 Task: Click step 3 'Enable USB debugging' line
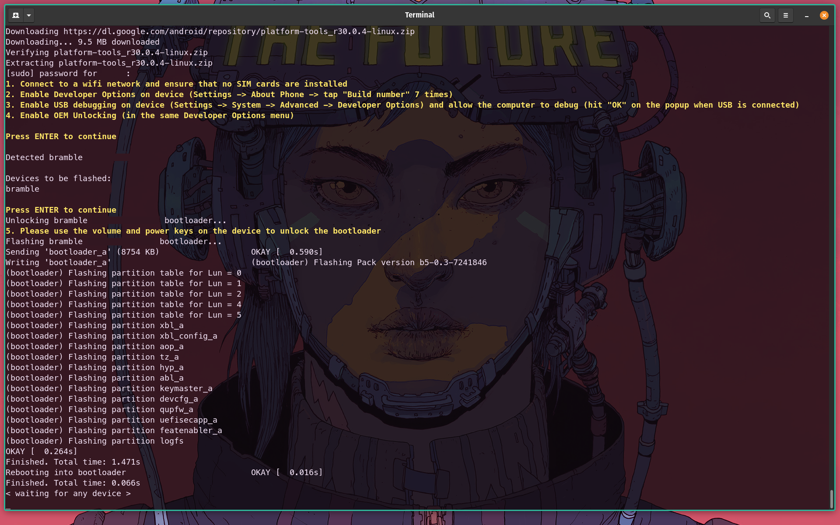coord(402,105)
